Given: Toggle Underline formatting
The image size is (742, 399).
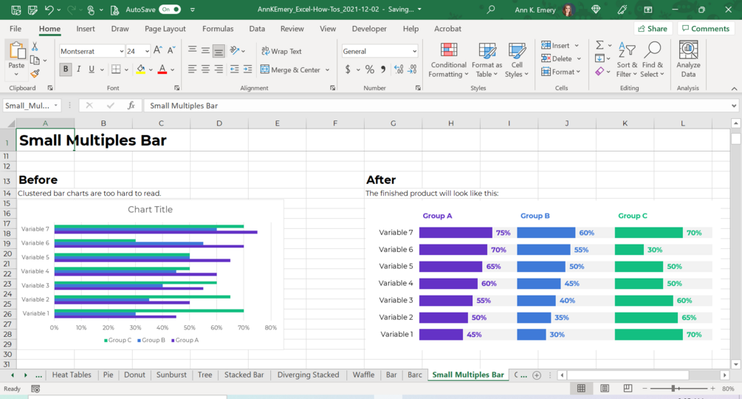Looking at the screenshot, I should point(92,69).
